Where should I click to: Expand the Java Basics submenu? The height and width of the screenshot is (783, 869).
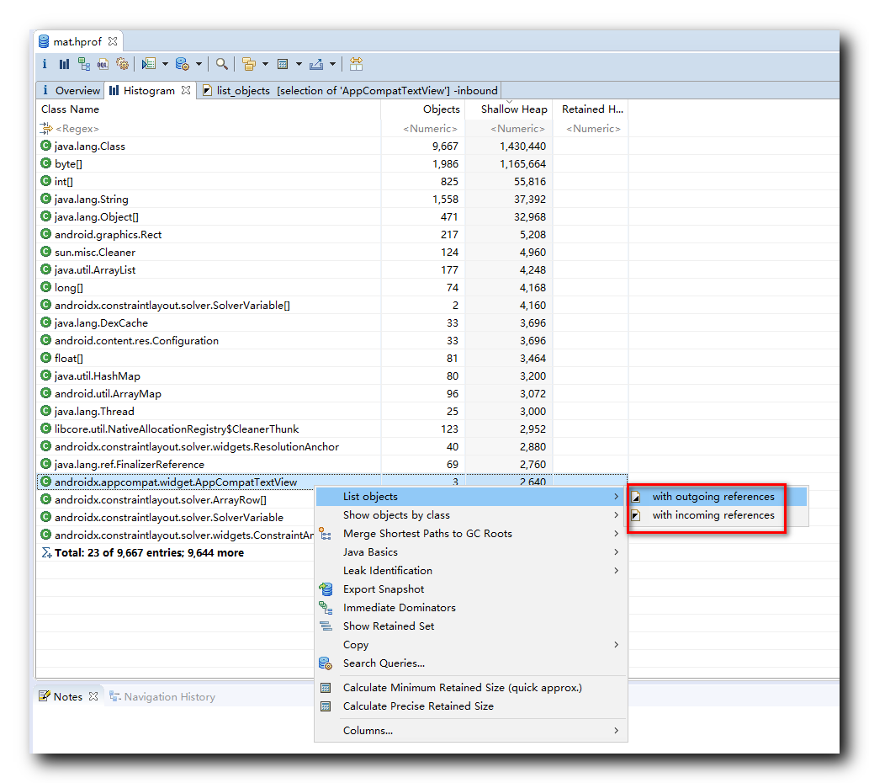[471, 551]
